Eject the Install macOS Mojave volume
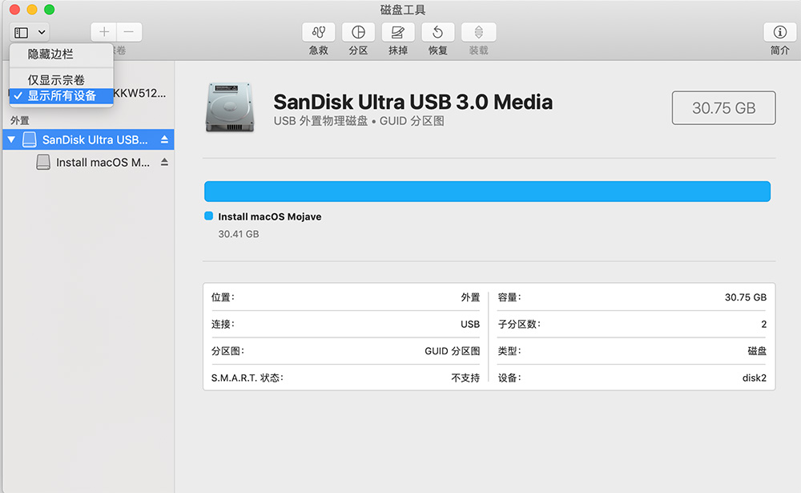 (165, 162)
